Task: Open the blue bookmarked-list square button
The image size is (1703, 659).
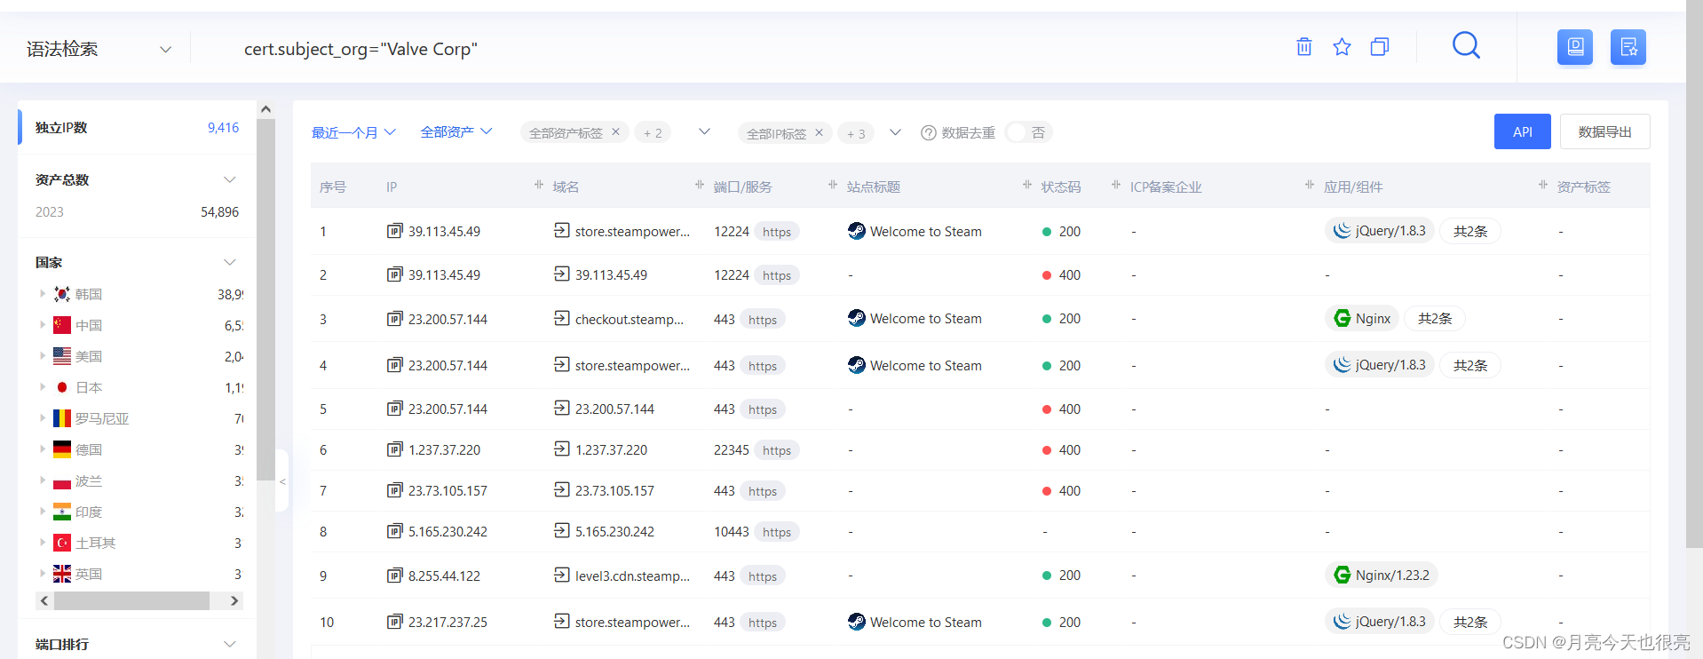Action: point(1628,47)
